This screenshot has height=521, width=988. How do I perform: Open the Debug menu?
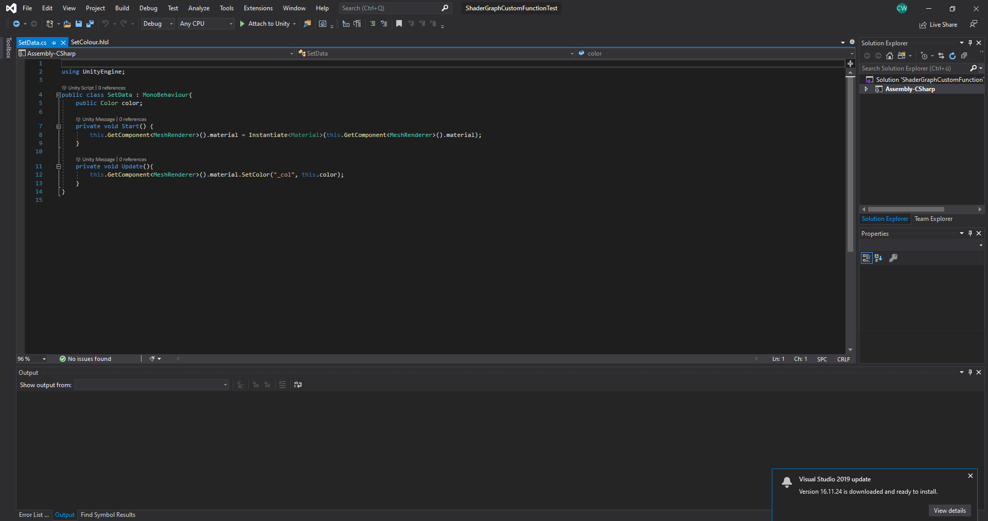pos(148,8)
